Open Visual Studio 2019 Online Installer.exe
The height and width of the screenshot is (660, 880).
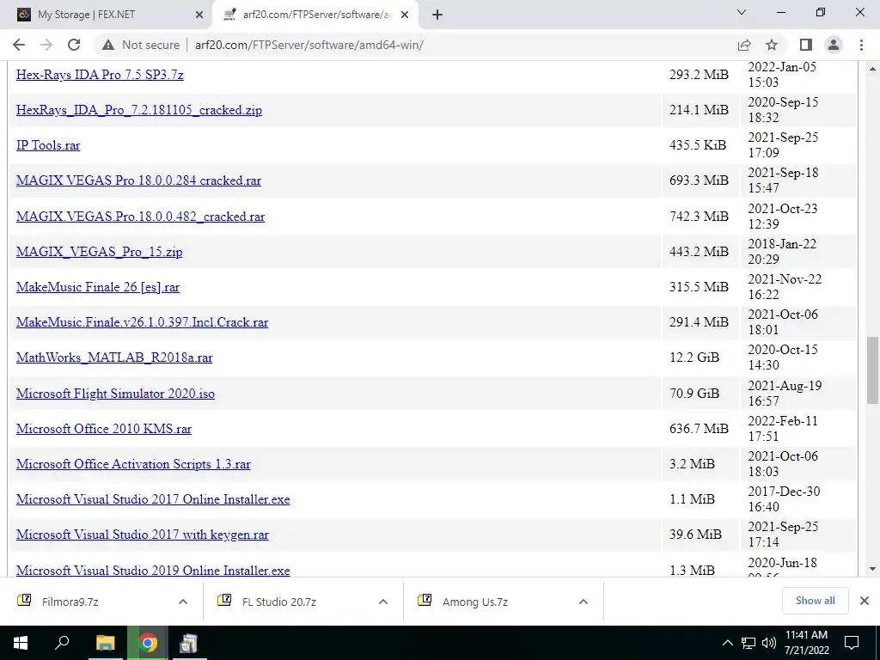coord(153,571)
